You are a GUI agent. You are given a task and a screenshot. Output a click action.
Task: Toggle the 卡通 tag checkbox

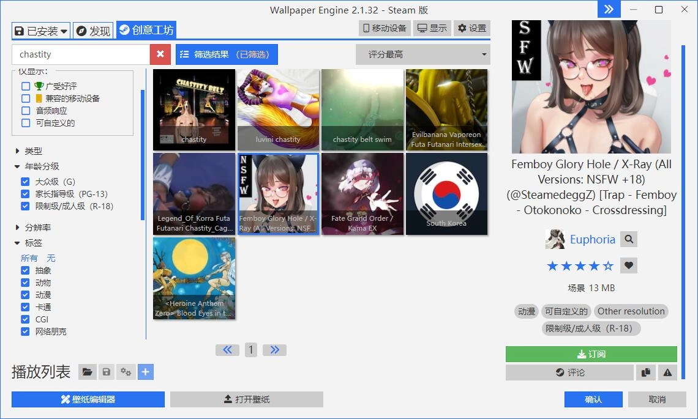(x=25, y=307)
